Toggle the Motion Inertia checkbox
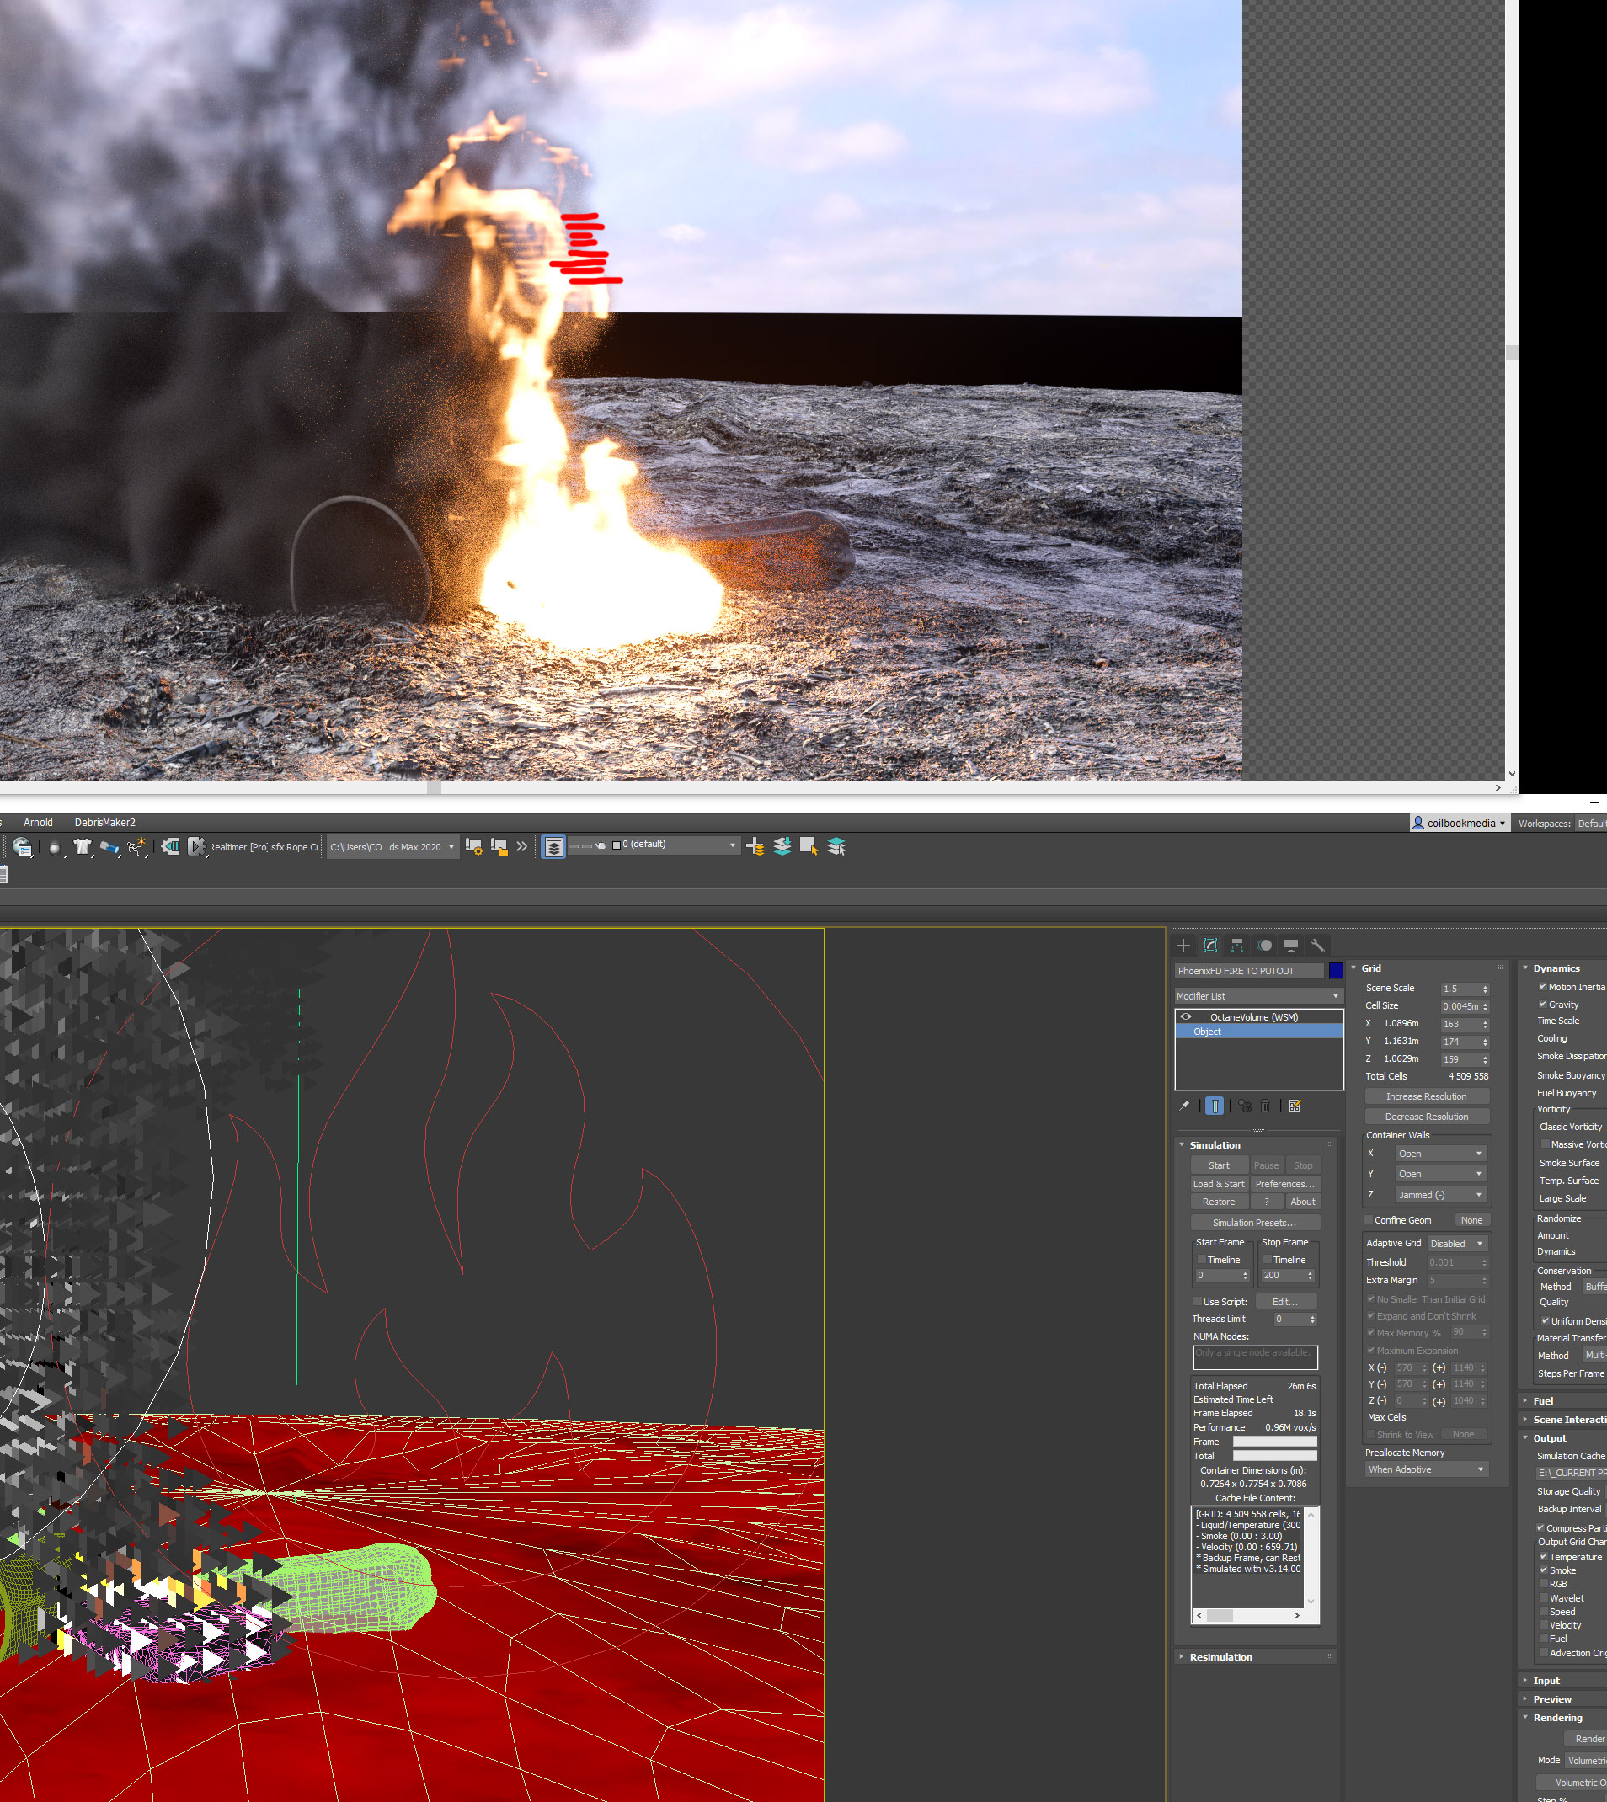Image resolution: width=1607 pixels, height=1802 pixels. point(1542,987)
